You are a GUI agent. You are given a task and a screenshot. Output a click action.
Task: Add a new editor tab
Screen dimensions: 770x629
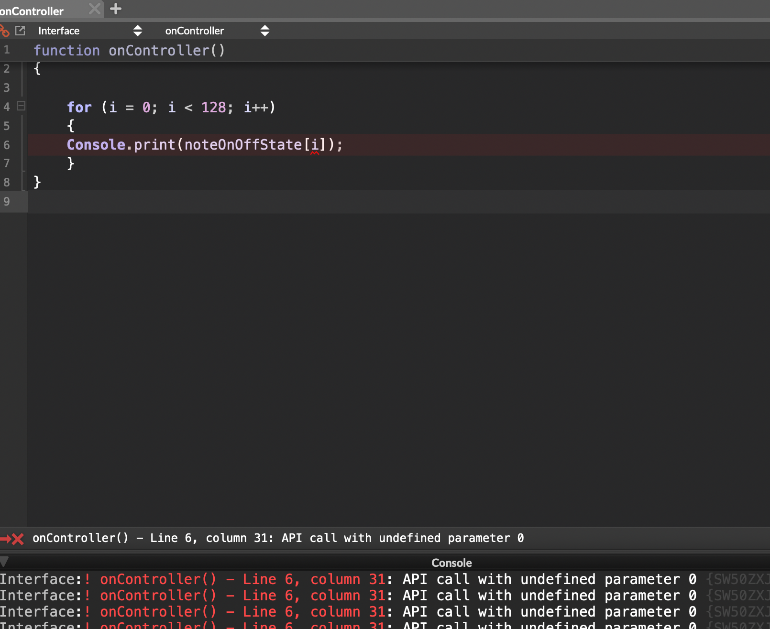tap(116, 9)
